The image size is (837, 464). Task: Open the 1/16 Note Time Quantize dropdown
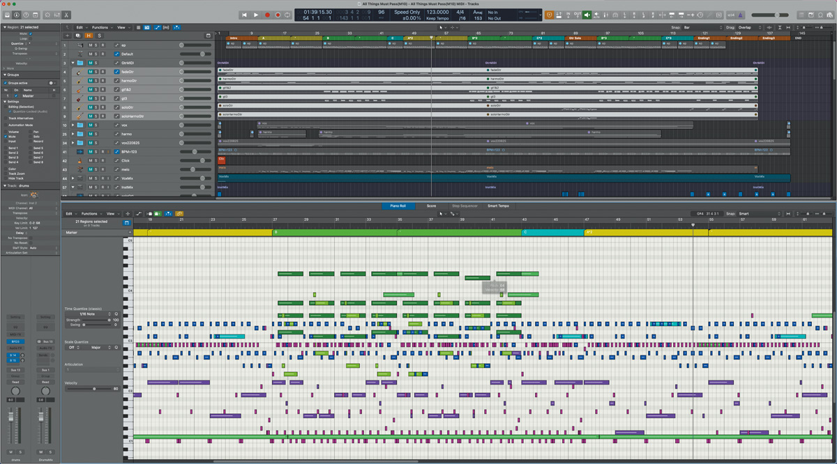pyautogui.click(x=89, y=314)
